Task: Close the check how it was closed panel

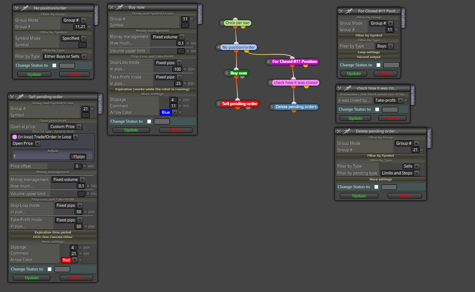Action: (x=340, y=88)
